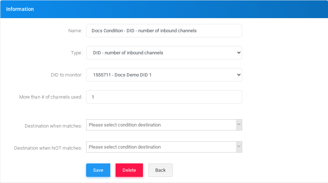Click 'More than # of channels used:' label

(x=51, y=97)
